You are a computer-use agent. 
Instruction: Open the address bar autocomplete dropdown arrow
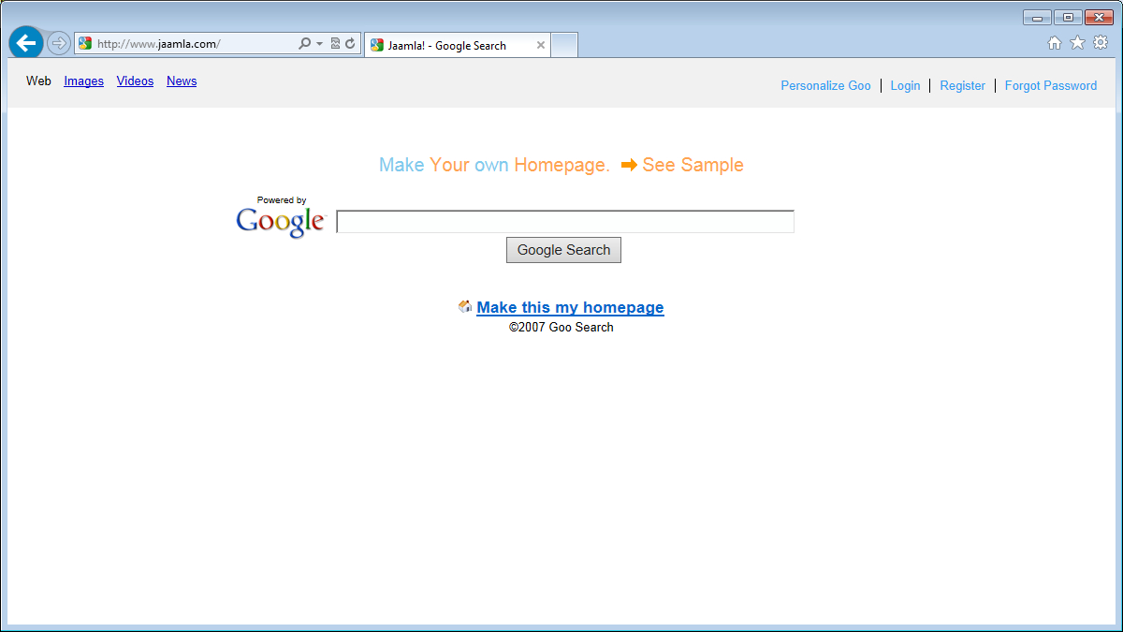[319, 43]
